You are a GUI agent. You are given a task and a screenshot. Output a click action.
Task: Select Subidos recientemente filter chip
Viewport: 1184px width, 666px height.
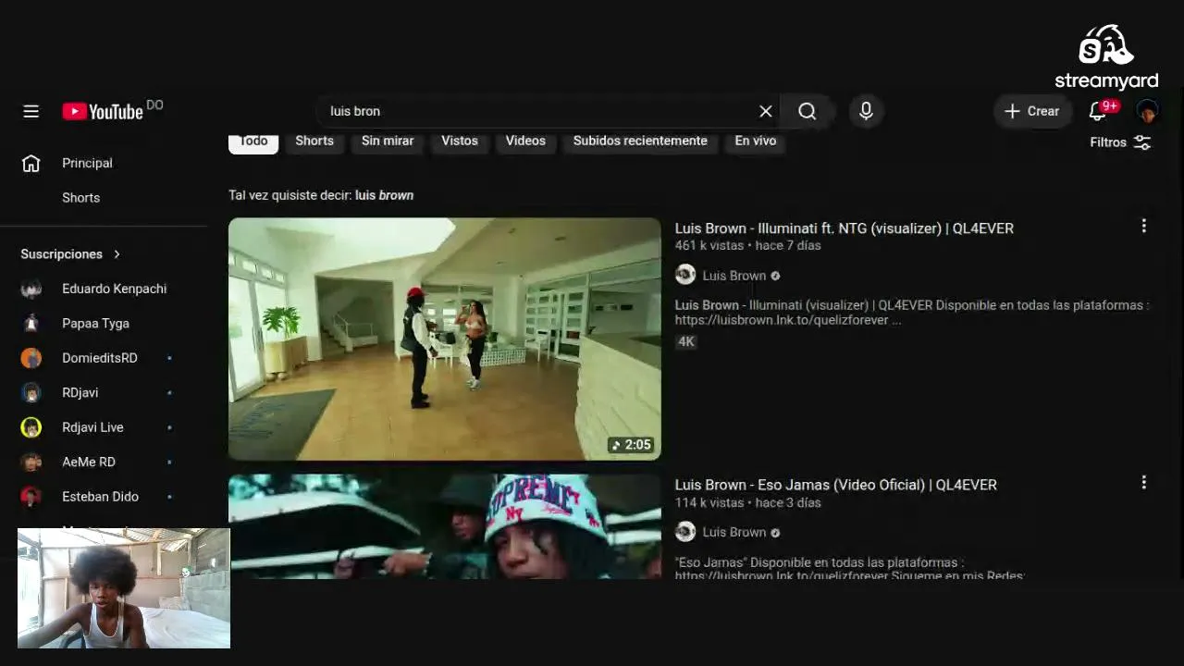click(x=640, y=142)
